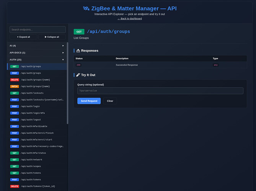Click the 'List Groups' description text
Image resolution: width=256 pixels, height=191 pixels.
point(81,38)
